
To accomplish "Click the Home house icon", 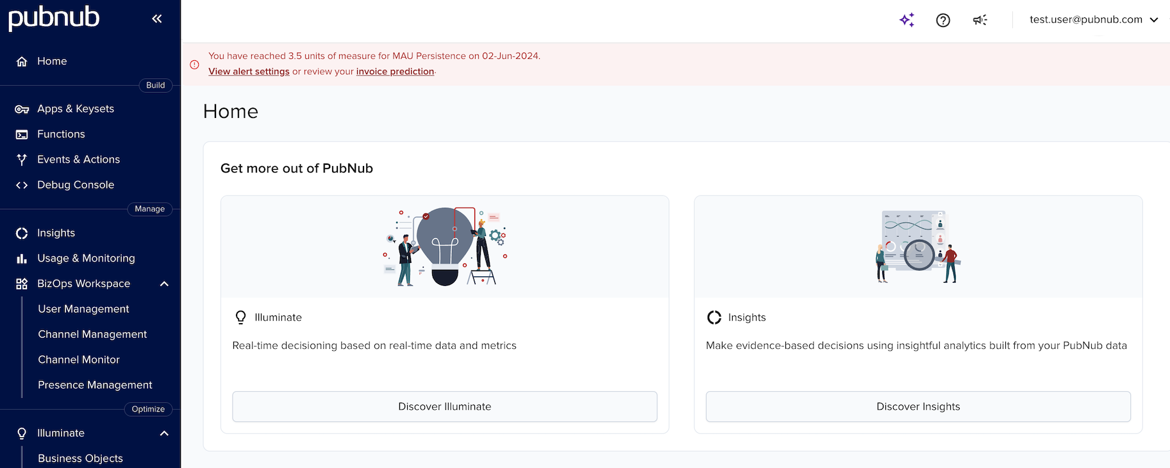I will [x=22, y=62].
